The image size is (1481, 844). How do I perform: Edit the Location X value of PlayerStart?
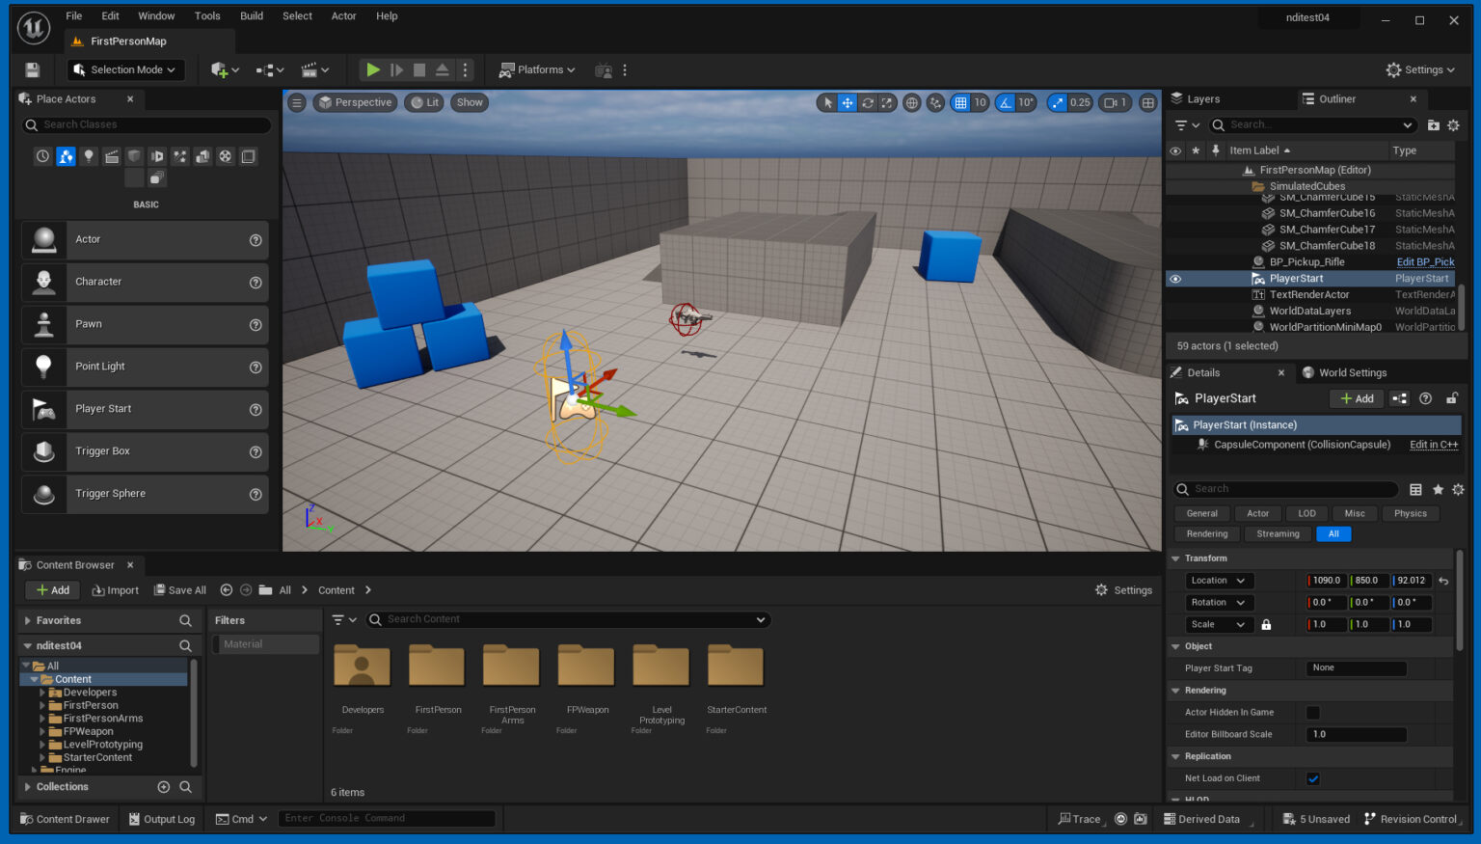(1326, 580)
